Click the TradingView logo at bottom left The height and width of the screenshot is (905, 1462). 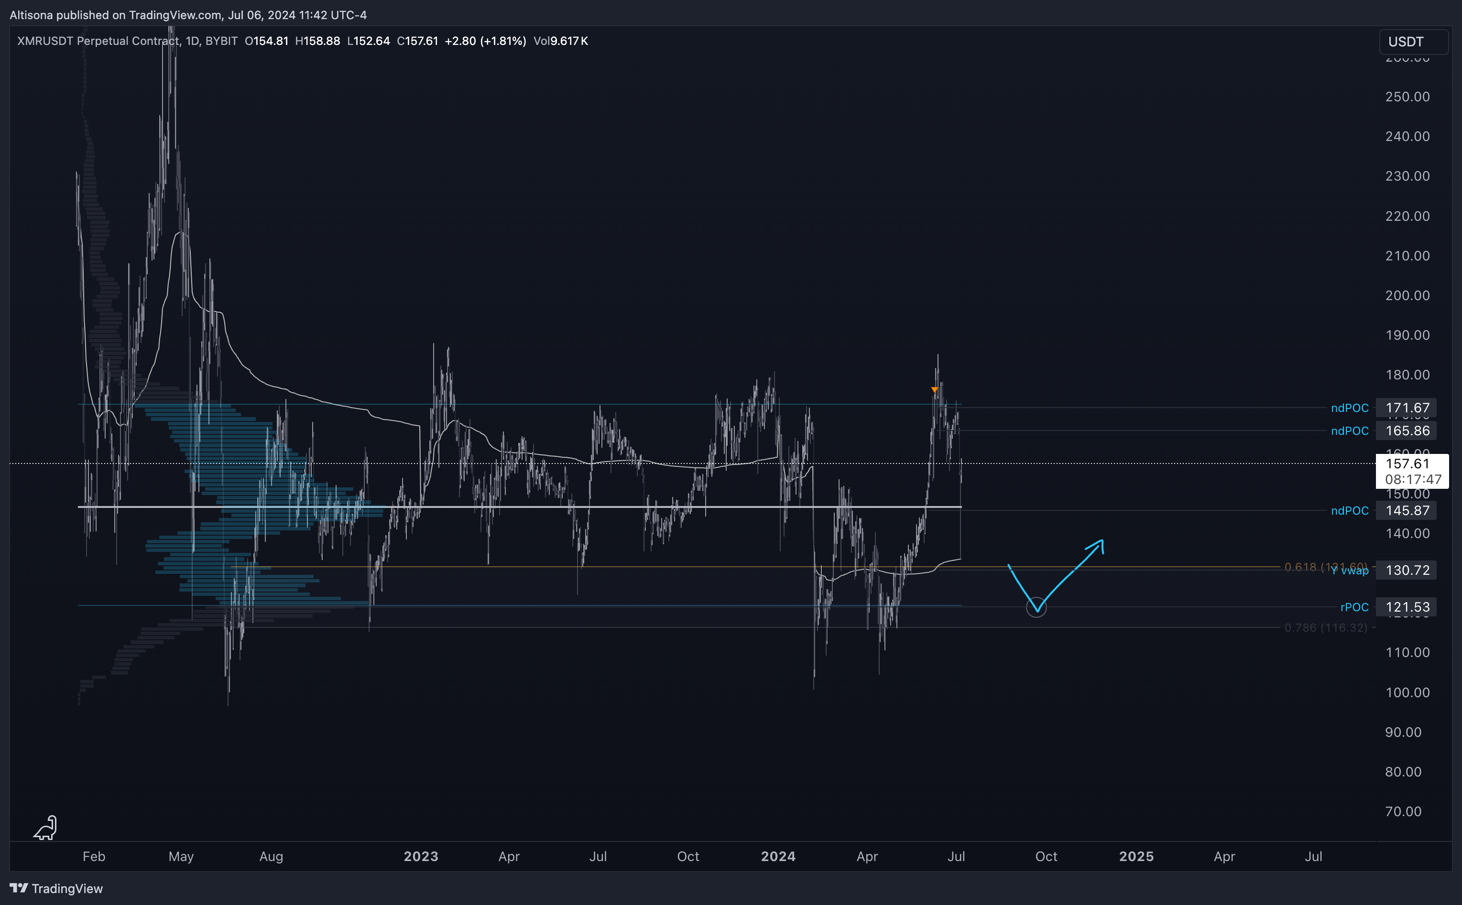coord(56,888)
